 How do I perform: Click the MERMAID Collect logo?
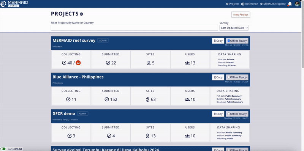click(14, 4)
